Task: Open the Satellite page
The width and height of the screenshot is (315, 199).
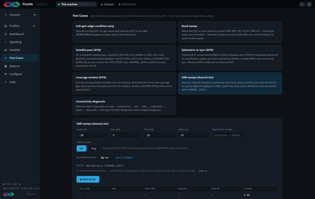Action: 19,50
